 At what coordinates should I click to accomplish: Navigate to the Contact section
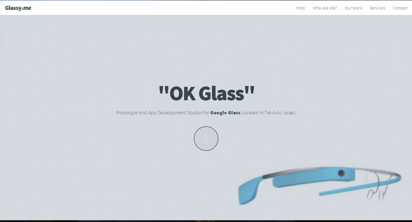point(400,8)
